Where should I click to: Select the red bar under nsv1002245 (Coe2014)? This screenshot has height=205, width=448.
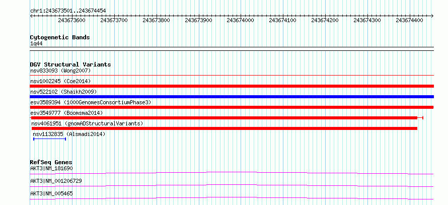[x=232, y=86]
